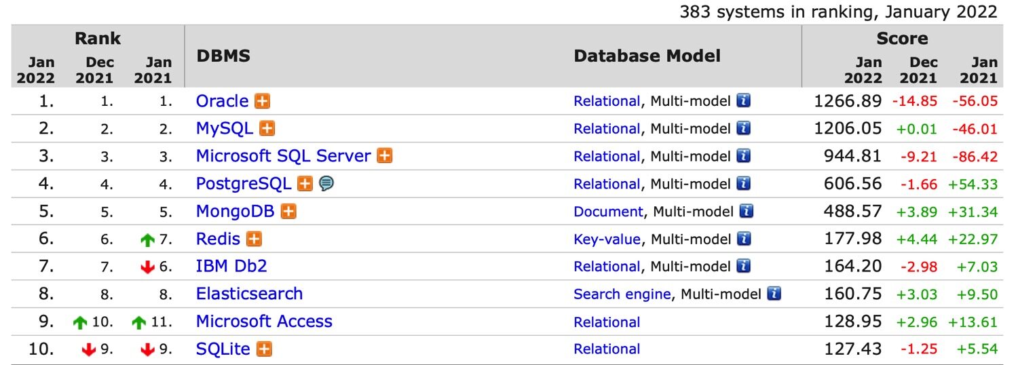Click the orange plus icon beside Oracle
This screenshot has height=365, width=1018.
(x=262, y=102)
